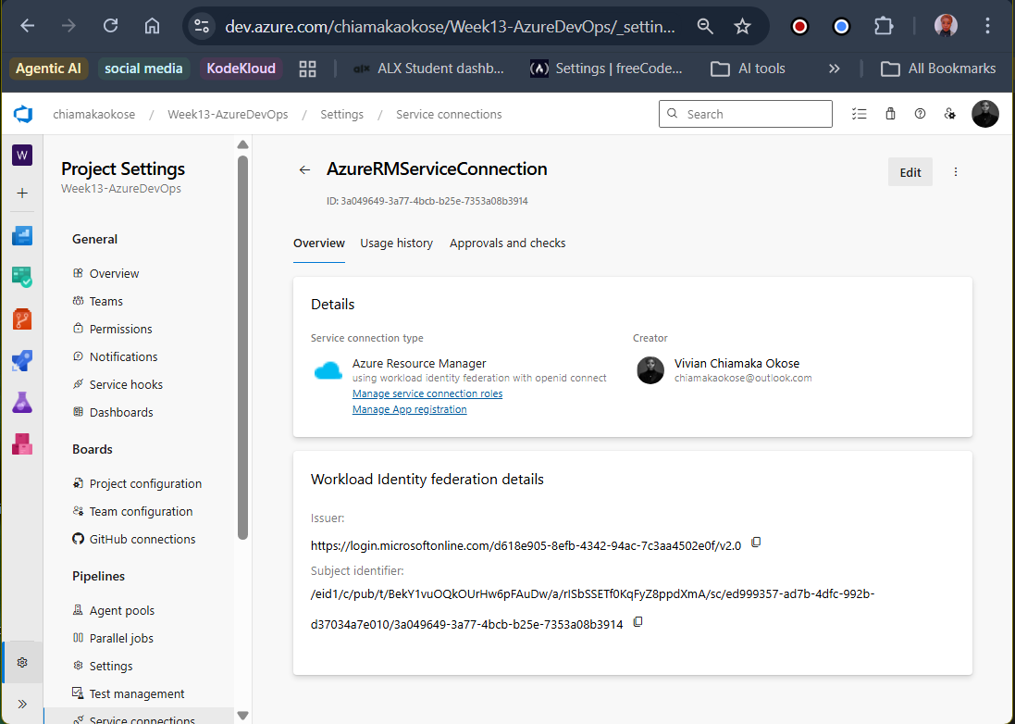
Task: Open user settings icon in header
Action: [x=949, y=114]
